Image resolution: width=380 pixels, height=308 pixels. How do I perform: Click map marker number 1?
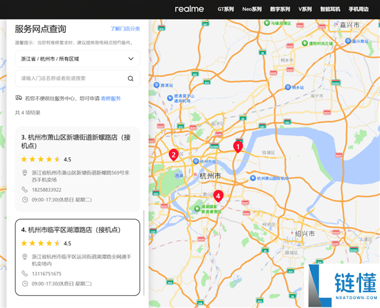[x=238, y=146]
